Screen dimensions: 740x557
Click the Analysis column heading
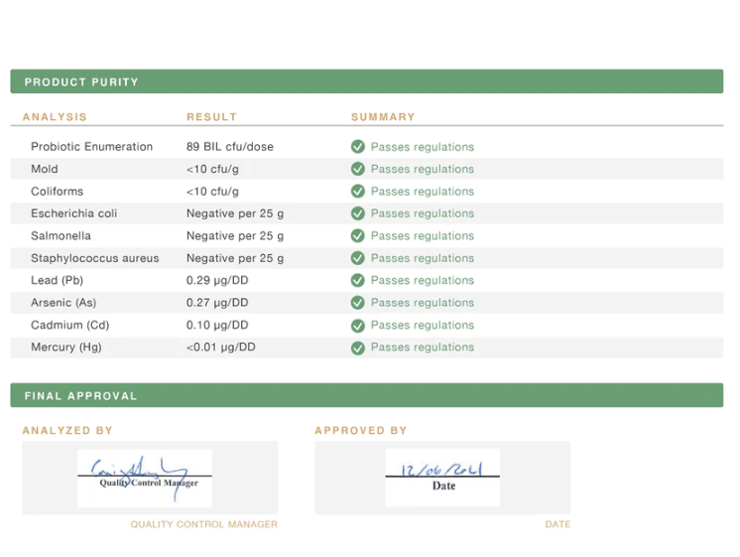pos(55,117)
